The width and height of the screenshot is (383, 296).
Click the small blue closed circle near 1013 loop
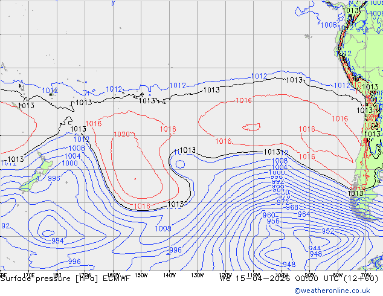pyautogui.click(x=180, y=164)
